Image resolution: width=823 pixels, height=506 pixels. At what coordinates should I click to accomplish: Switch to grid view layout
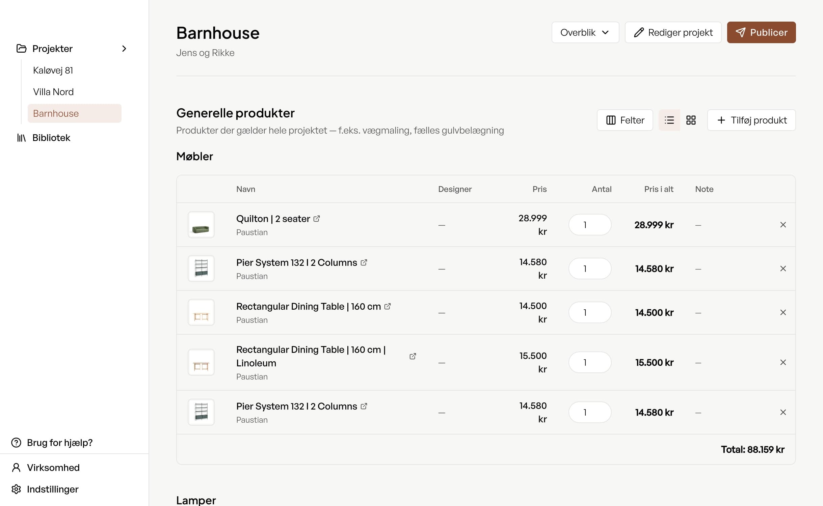(x=691, y=120)
